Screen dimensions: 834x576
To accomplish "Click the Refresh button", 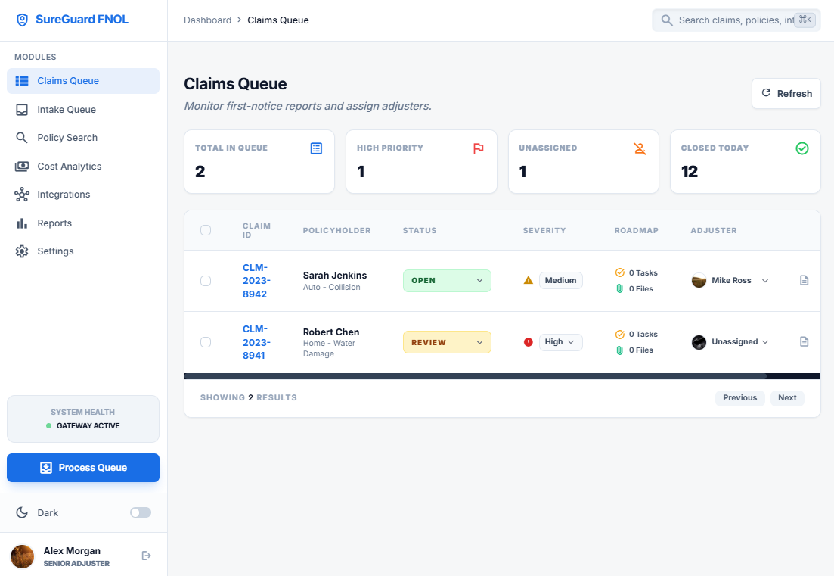I will point(786,94).
